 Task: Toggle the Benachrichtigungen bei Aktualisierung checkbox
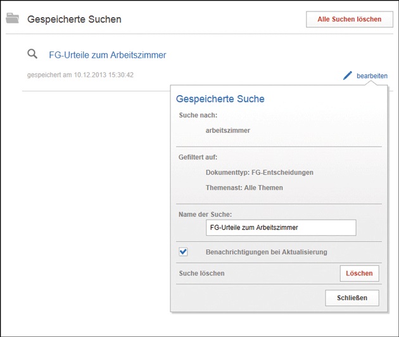tap(183, 252)
